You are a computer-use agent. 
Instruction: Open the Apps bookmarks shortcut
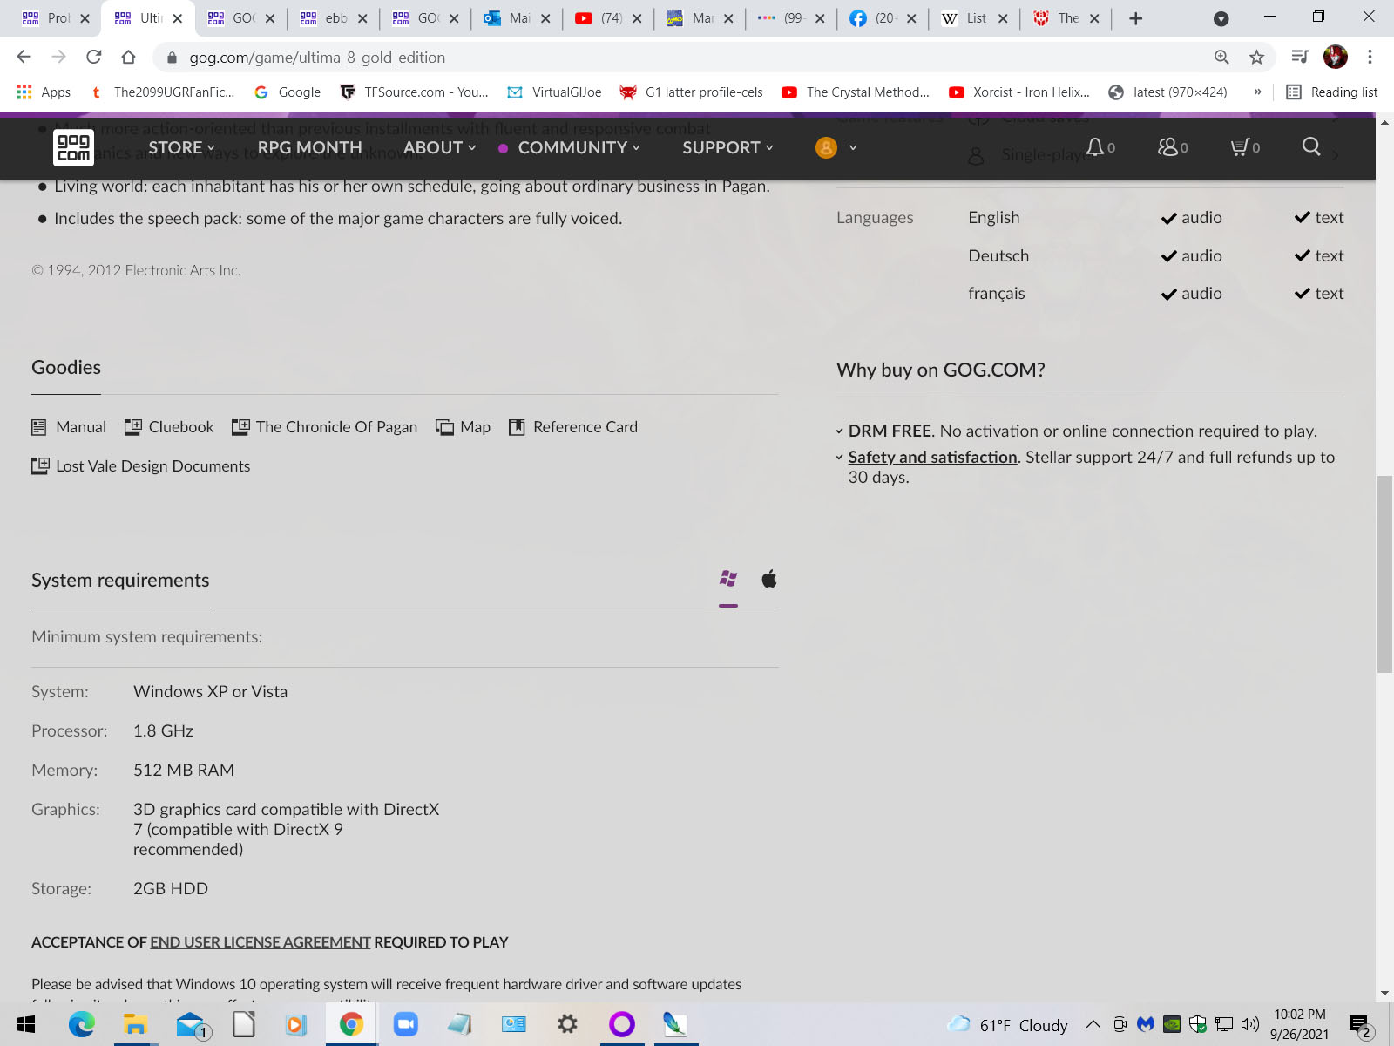click(x=44, y=92)
